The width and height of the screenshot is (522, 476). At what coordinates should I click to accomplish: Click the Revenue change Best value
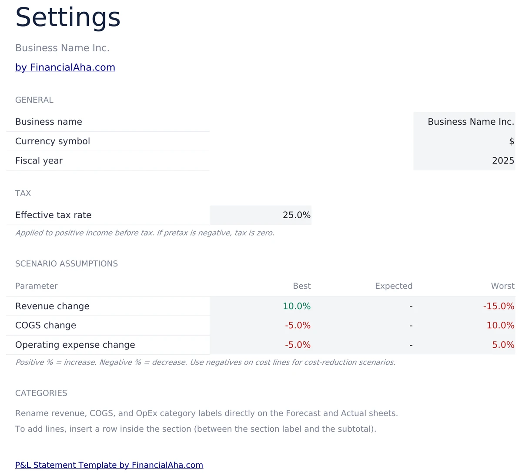297,306
